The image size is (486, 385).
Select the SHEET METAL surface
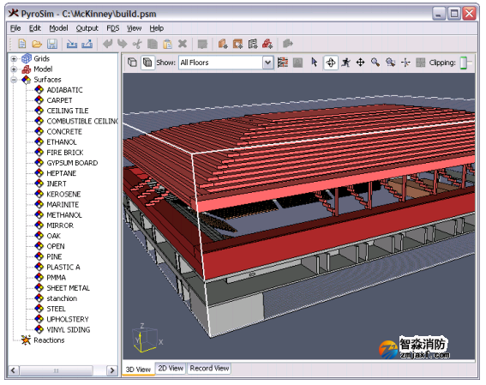(69, 288)
